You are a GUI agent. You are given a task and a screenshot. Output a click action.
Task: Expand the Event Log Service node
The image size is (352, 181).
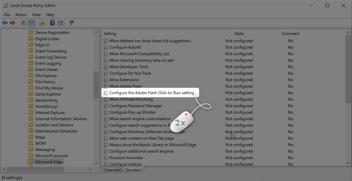pyautogui.click(x=24, y=57)
